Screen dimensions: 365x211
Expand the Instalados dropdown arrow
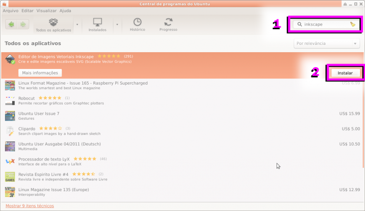(x=117, y=25)
